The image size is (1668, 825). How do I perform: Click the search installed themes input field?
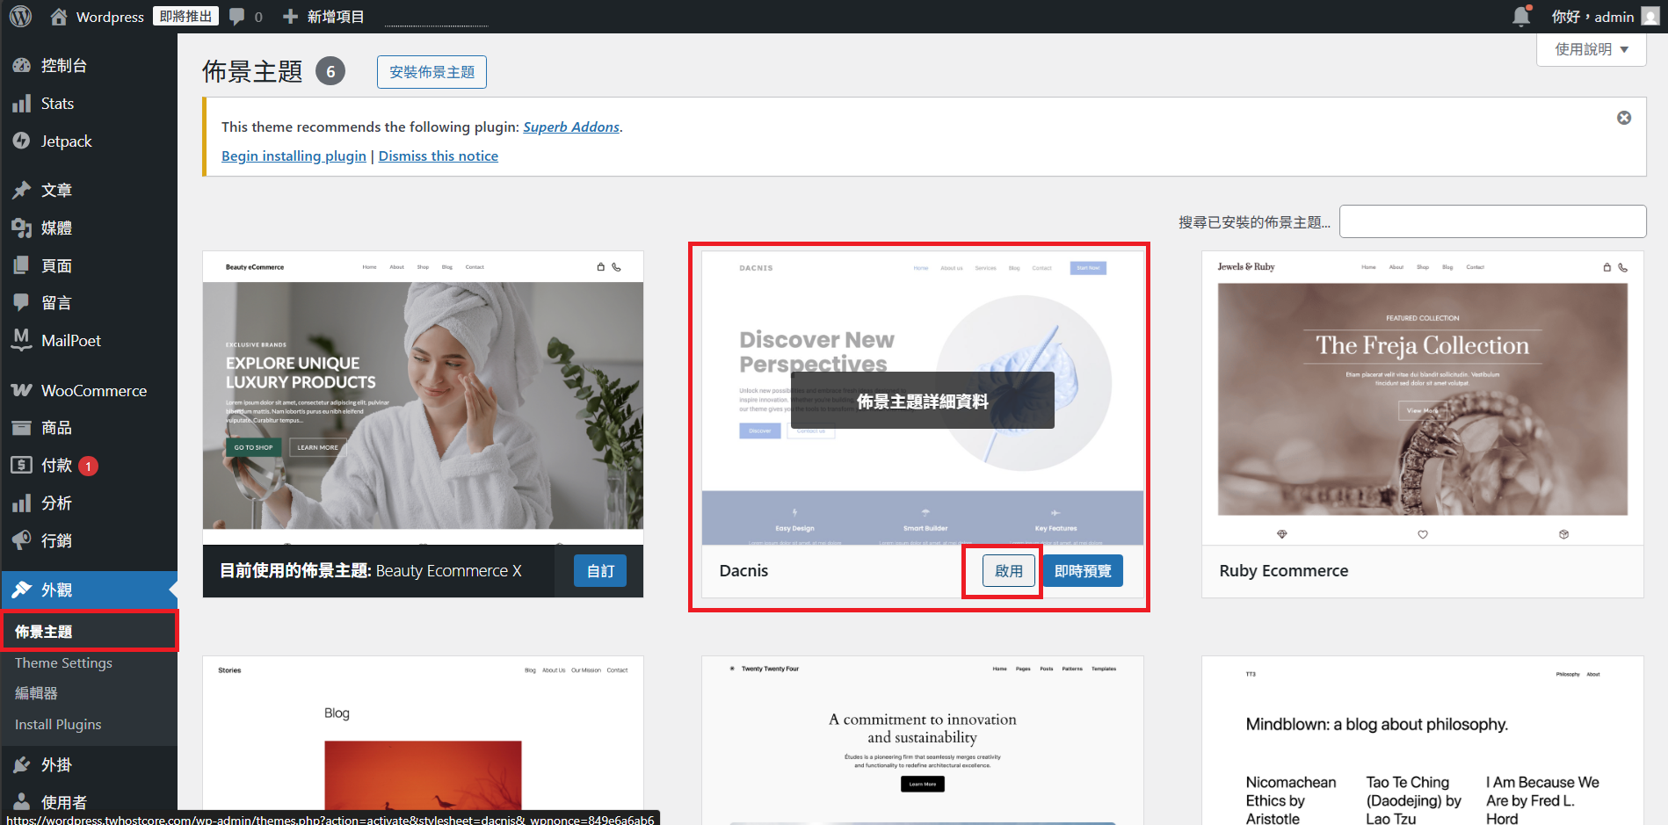click(1492, 221)
